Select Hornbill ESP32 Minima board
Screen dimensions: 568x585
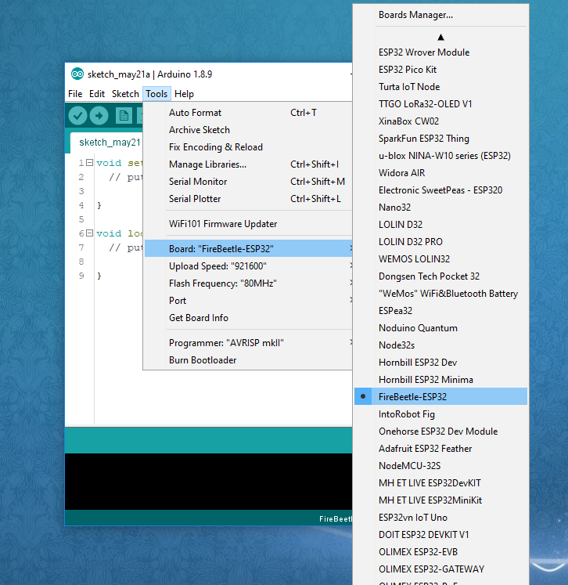click(441, 380)
